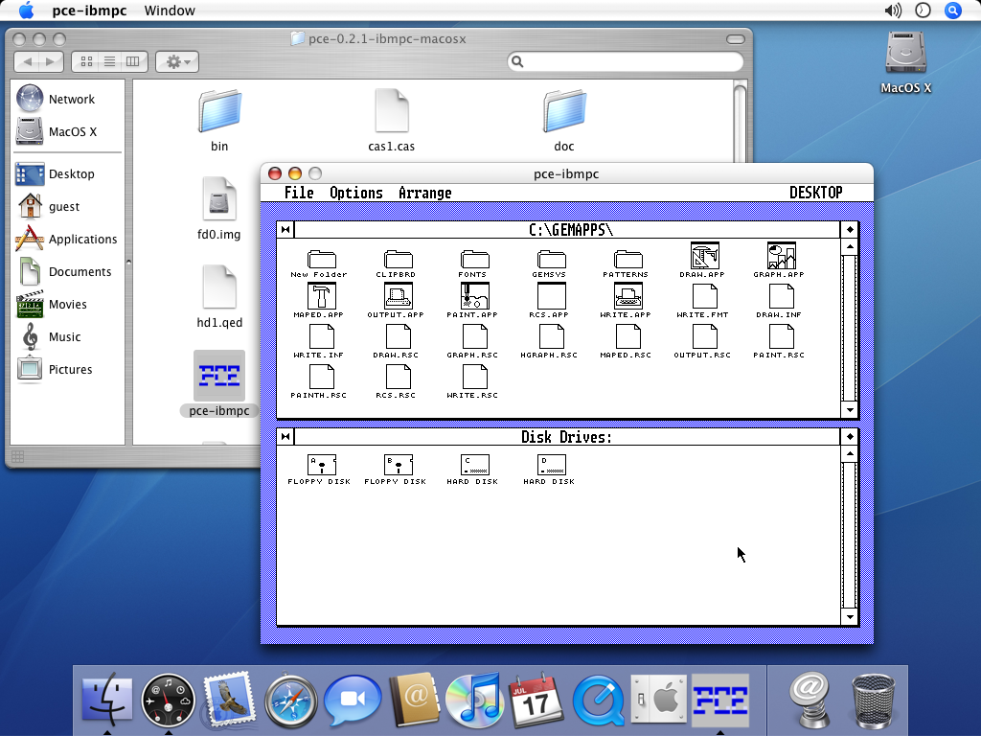Open Safari from the Dock
Image resolution: width=981 pixels, height=736 pixels.
(x=290, y=701)
